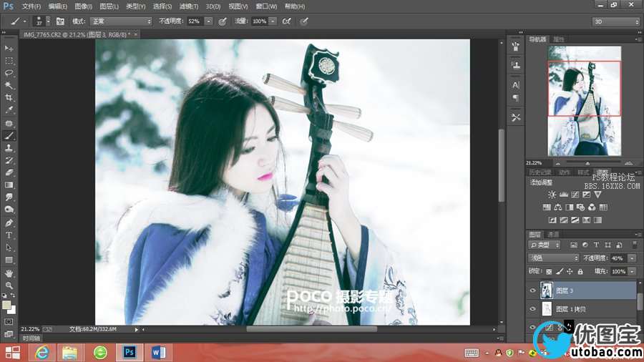
Task: Switch to the 历史记录 panel tab
Action: click(x=540, y=172)
